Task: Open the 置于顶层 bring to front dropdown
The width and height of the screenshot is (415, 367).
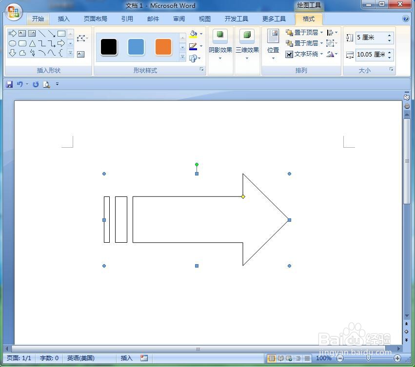Action: coord(321,33)
